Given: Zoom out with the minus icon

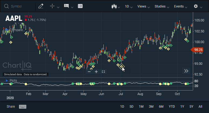Looking at the screenshot, I should (x=89, y=72).
